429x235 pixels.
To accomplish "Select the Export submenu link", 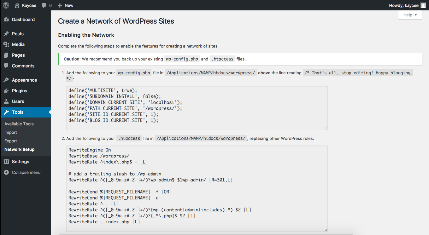I will 11,141.
